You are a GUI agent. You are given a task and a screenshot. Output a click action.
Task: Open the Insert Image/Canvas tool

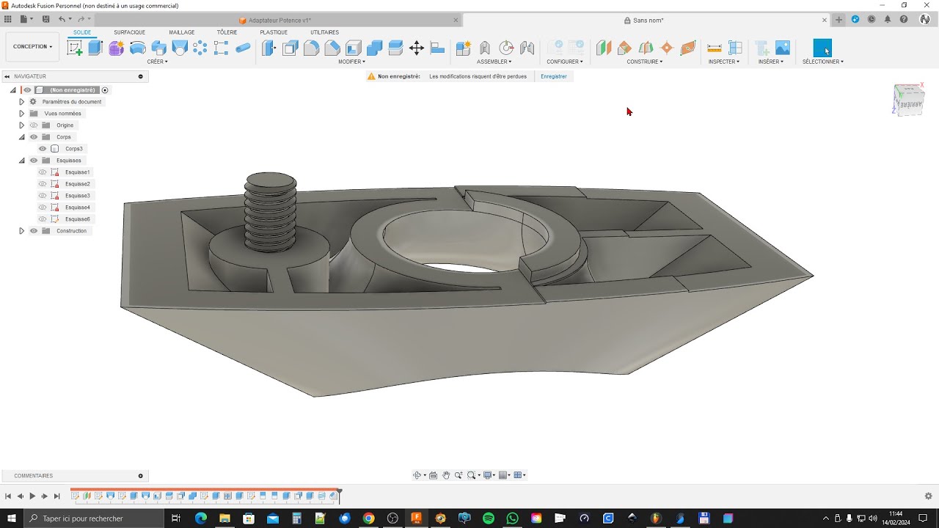click(x=783, y=48)
